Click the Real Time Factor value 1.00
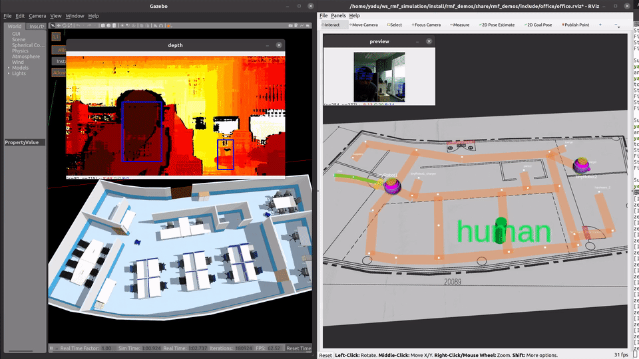 (106, 348)
